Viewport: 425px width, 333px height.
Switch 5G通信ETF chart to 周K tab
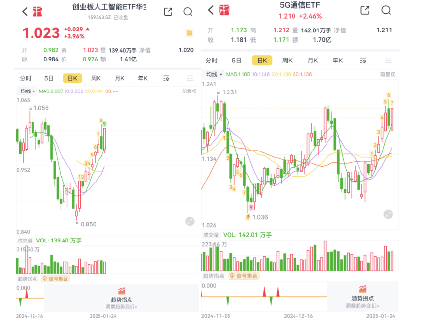(x=287, y=61)
